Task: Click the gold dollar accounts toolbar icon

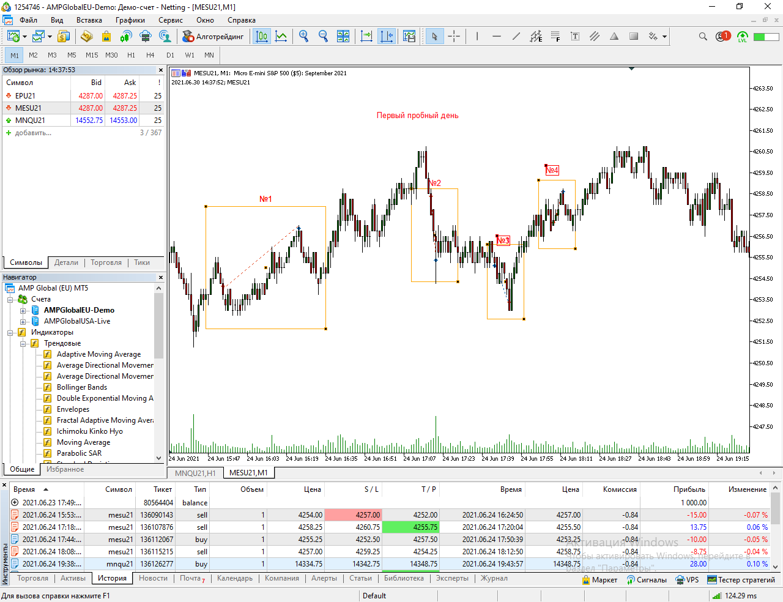Action: click(x=63, y=37)
